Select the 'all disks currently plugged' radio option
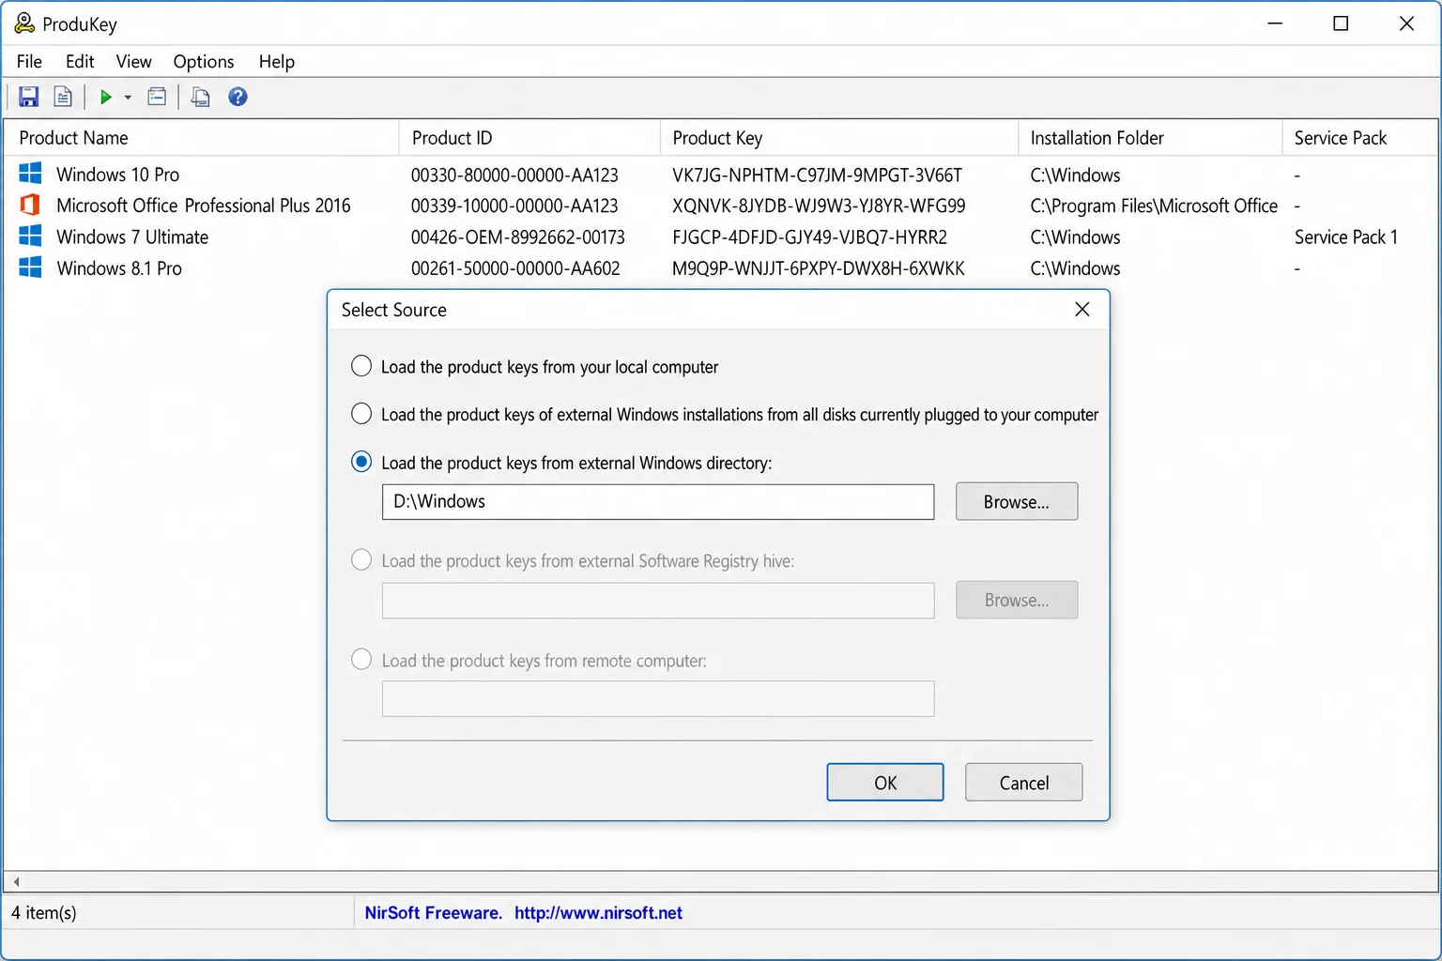 click(x=361, y=414)
